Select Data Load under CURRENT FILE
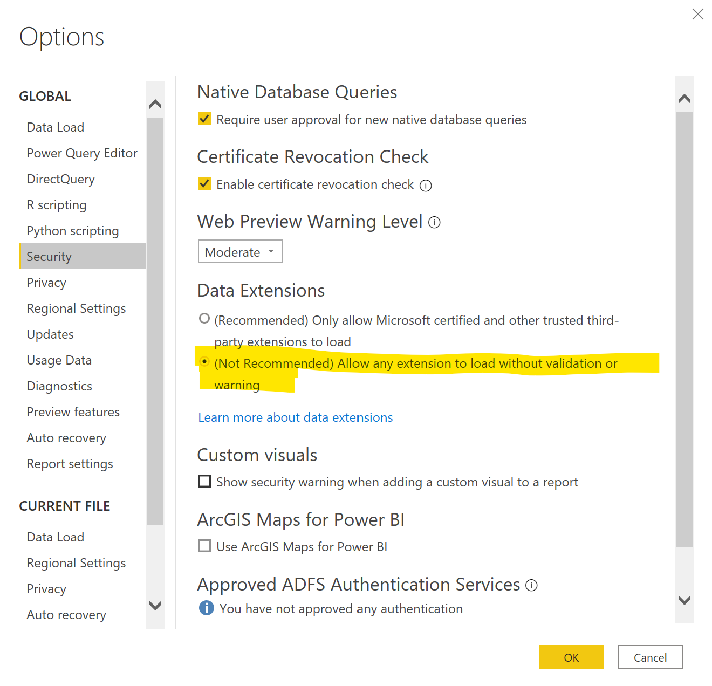The height and width of the screenshot is (686, 712). pyautogui.click(x=55, y=537)
